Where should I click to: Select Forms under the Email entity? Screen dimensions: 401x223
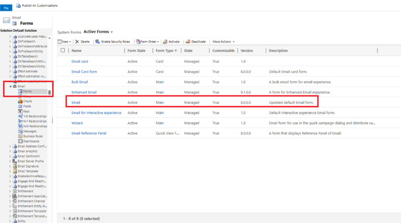[x=27, y=91]
